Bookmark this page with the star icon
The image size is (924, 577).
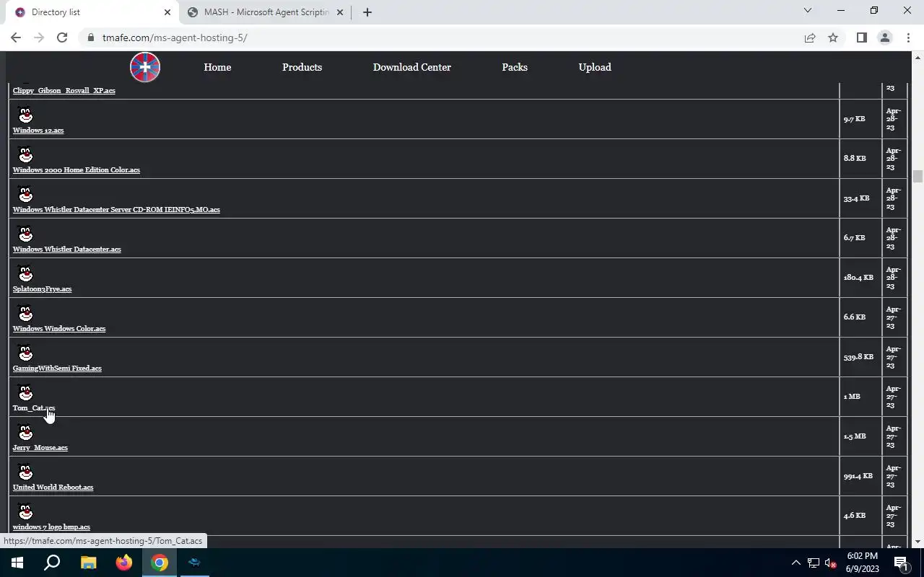(833, 38)
